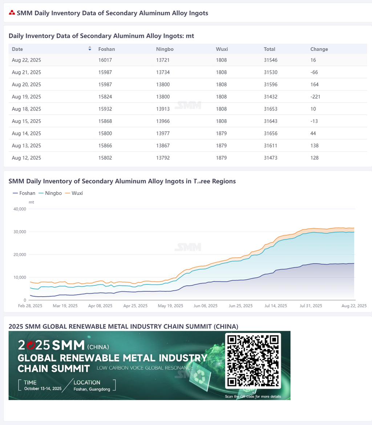
Task: Click the Aug 22, 2025 chart axis label
Action: [354, 306]
